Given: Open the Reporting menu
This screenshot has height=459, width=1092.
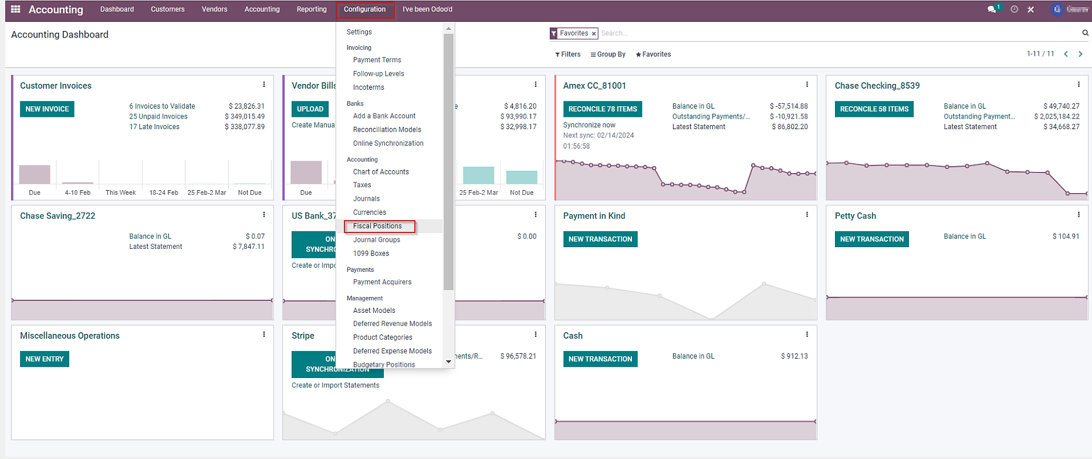Looking at the screenshot, I should pos(312,9).
